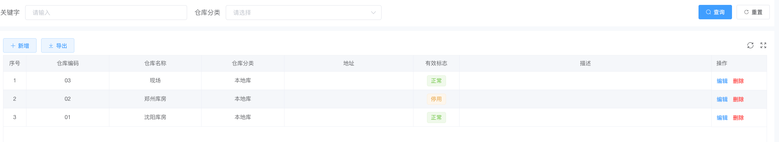The width and height of the screenshot is (779, 142).
Task: Click the 有效标志 column header
Action: (x=436, y=63)
